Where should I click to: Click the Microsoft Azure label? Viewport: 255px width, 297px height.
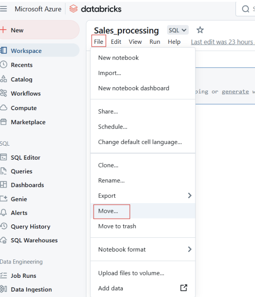coord(38,9)
